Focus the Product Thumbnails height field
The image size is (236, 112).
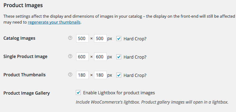(x=101, y=75)
